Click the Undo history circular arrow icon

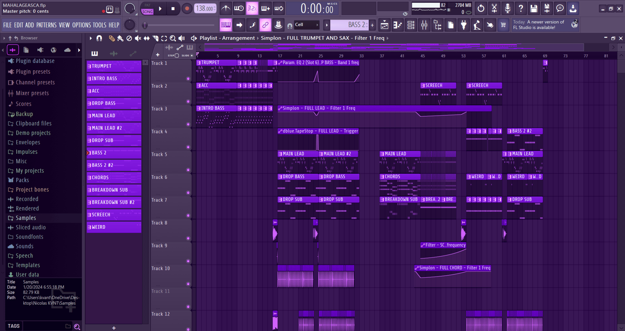481,8
